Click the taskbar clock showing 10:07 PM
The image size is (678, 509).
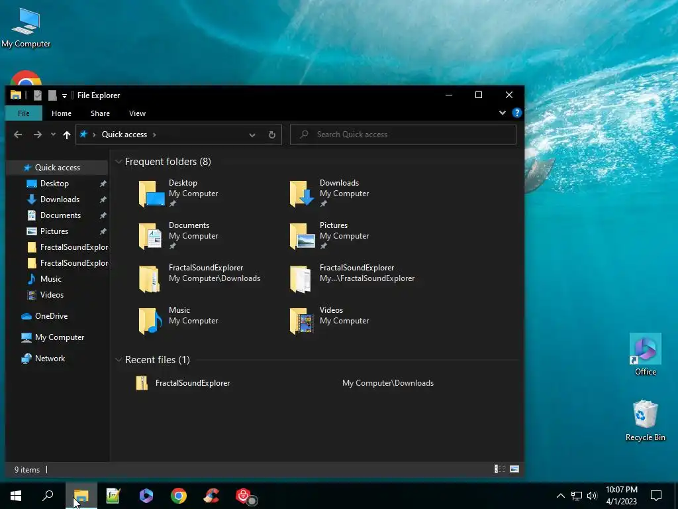621,496
